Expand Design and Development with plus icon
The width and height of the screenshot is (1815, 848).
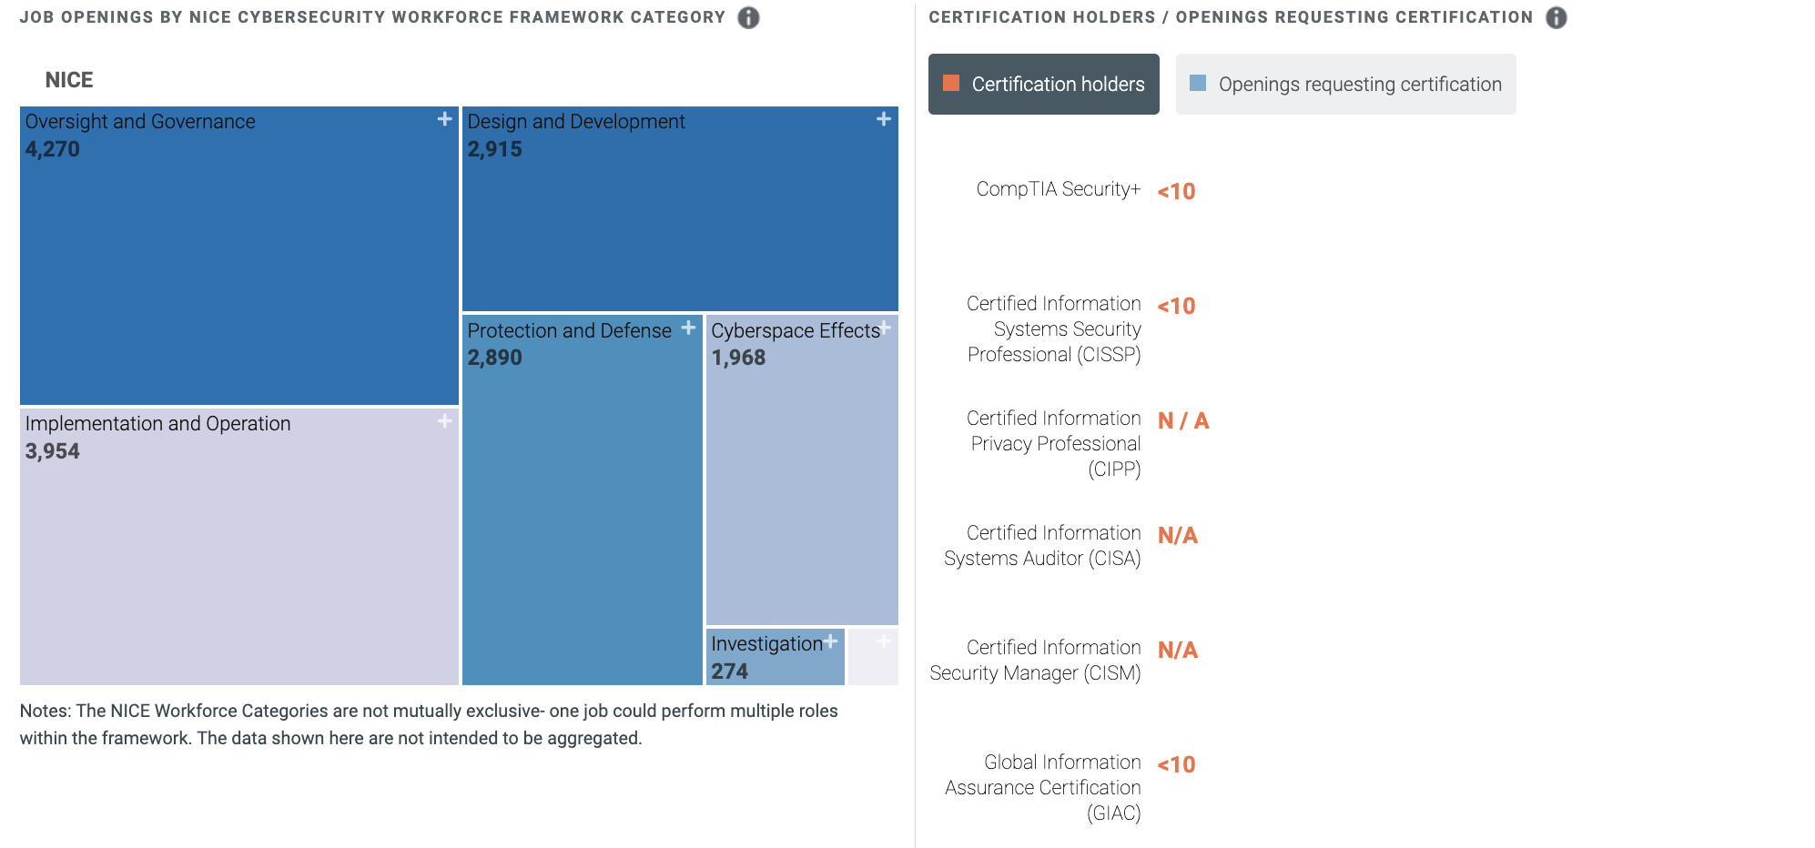point(883,119)
